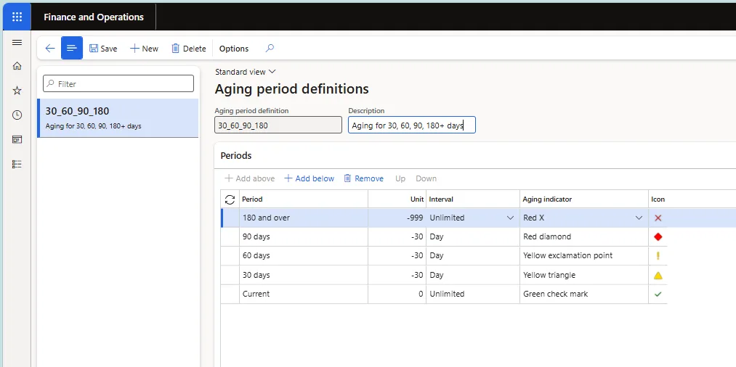Select row marker for Current row
The height and width of the screenshot is (367, 736).
230,294
